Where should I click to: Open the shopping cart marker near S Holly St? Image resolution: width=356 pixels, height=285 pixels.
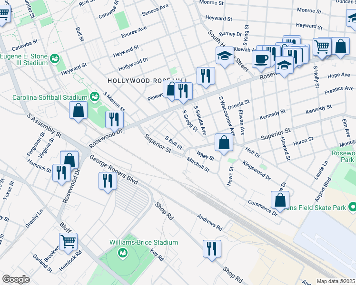pyautogui.click(x=322, y=47)
